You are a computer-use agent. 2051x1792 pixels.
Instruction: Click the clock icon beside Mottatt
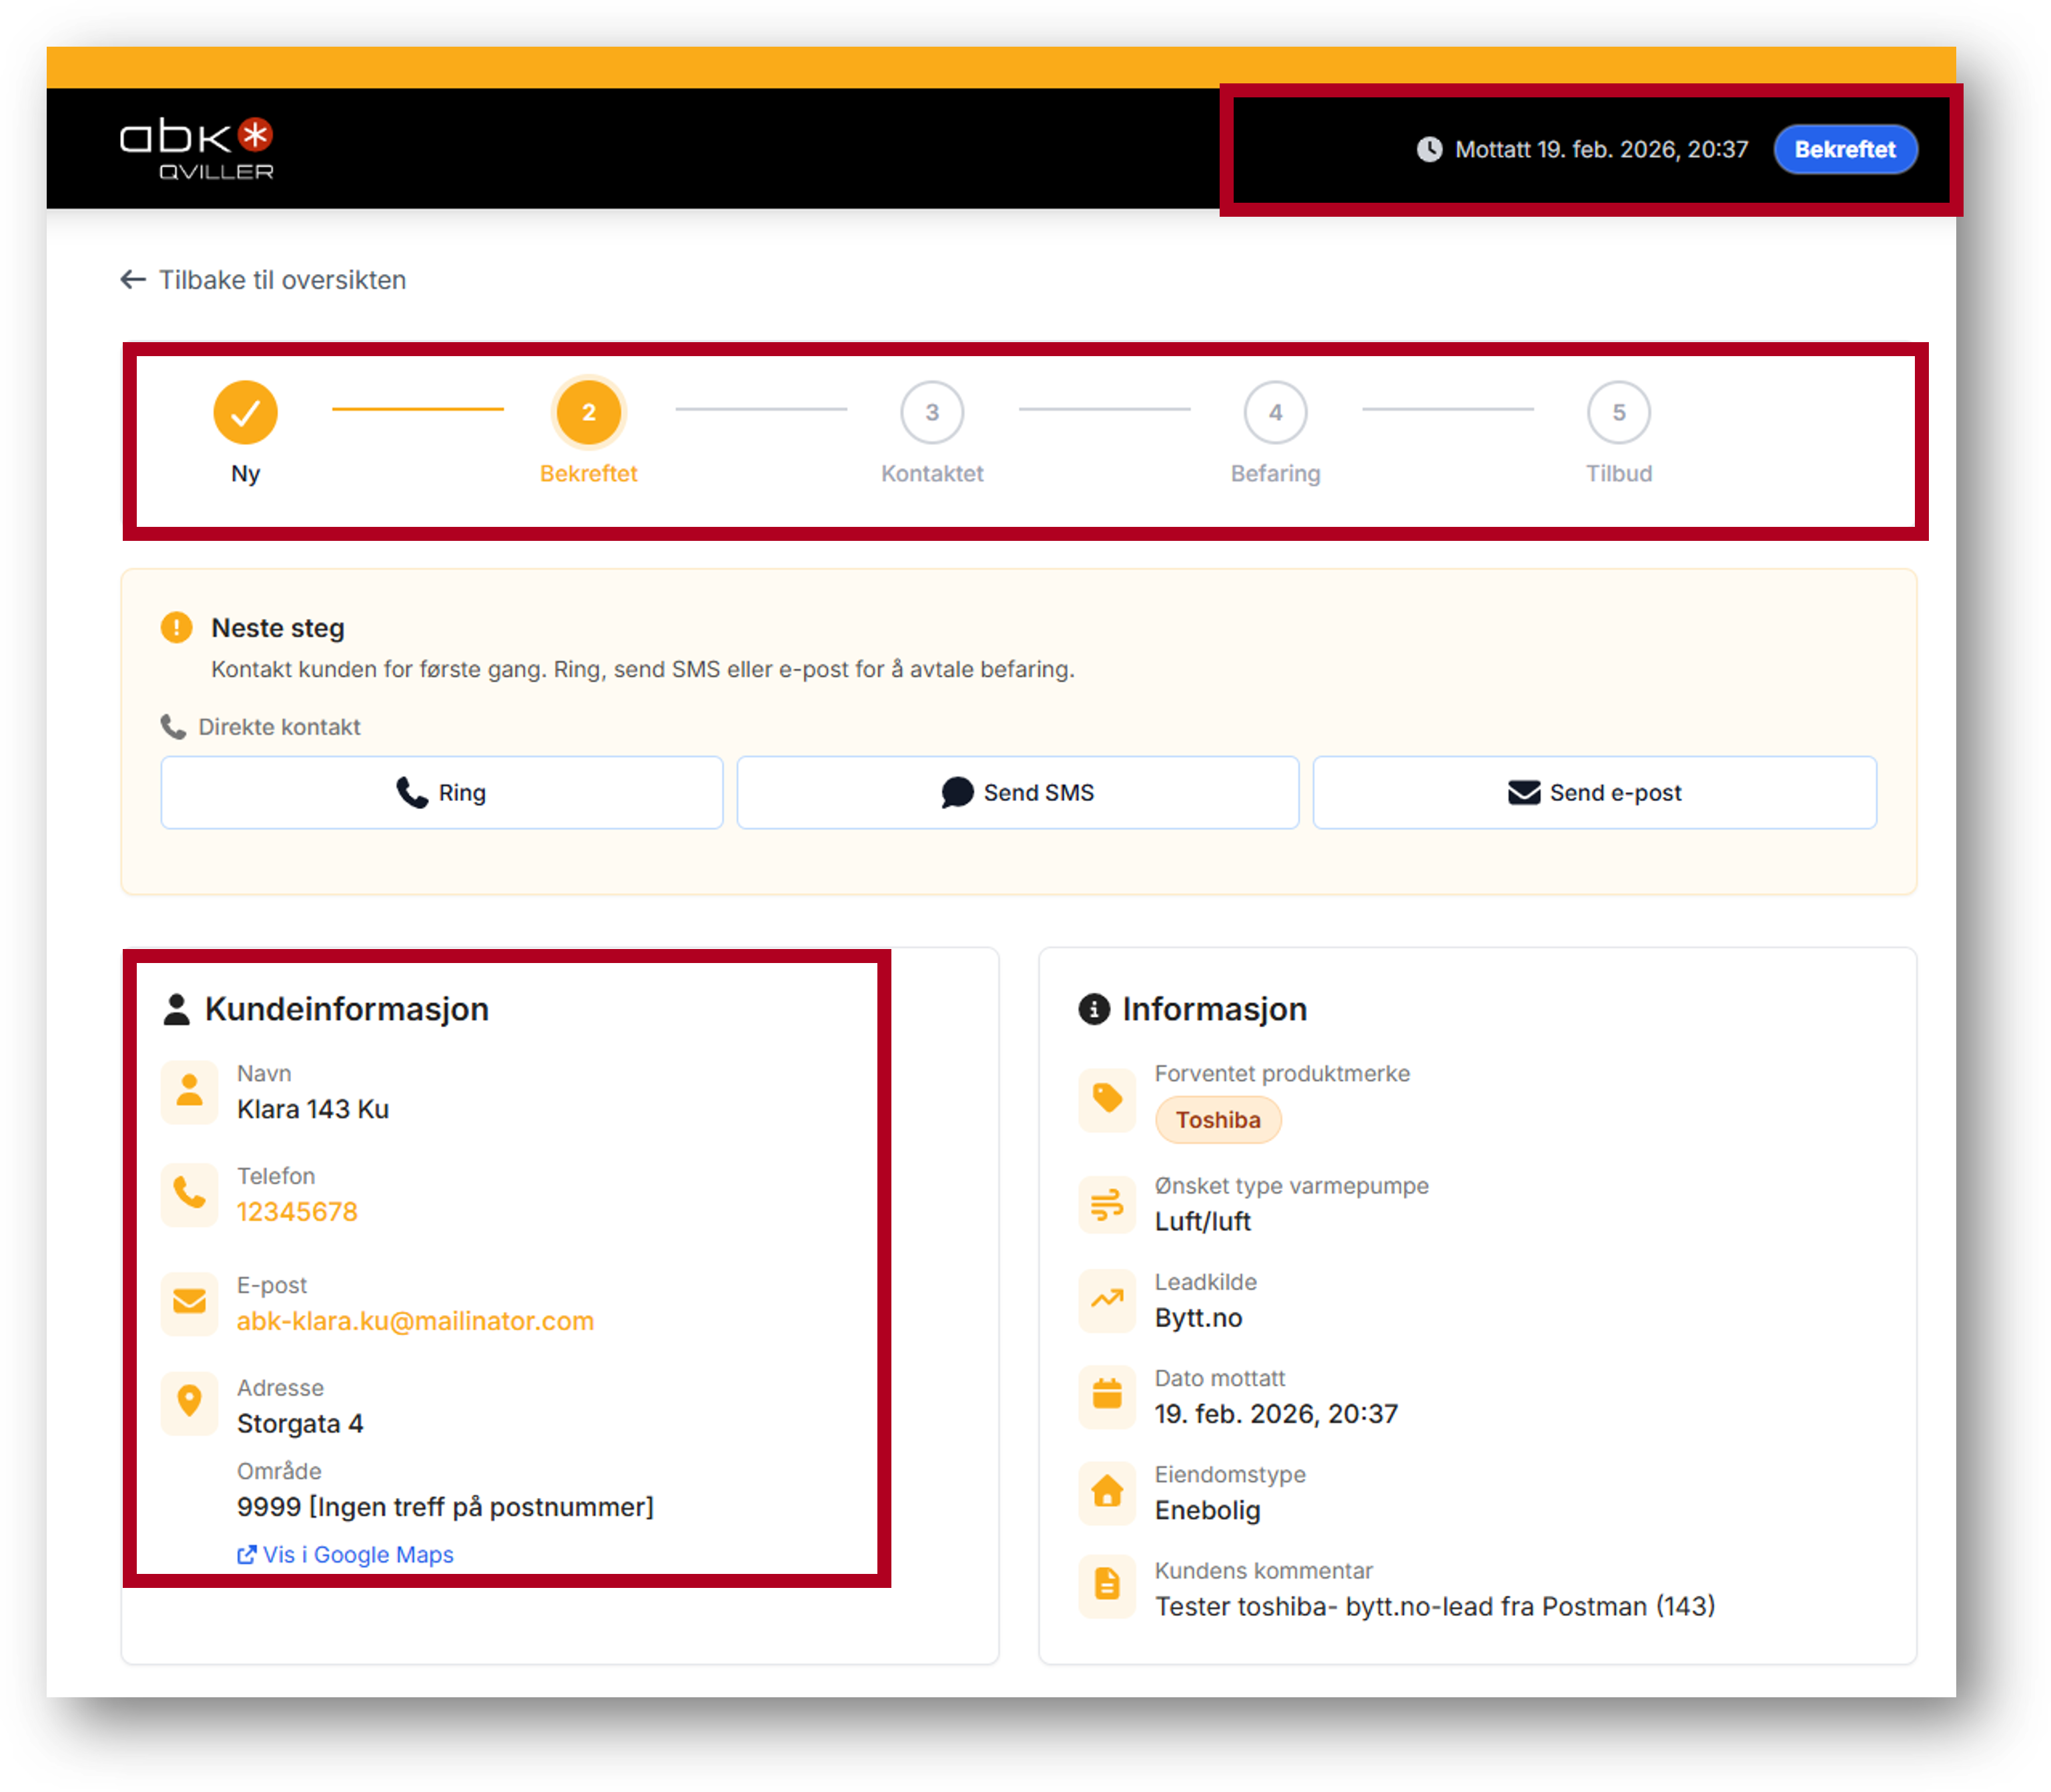pos(1428,149)
